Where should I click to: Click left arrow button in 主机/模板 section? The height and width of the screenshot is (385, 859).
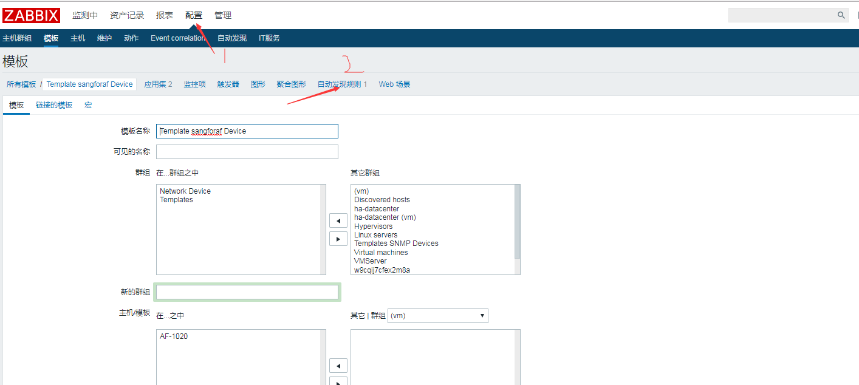coord(338,366)
